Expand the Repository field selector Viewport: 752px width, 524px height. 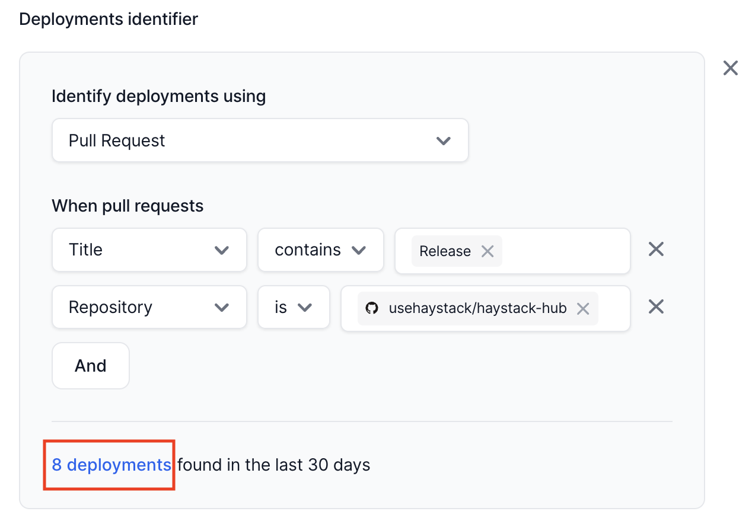pos(149,308)
